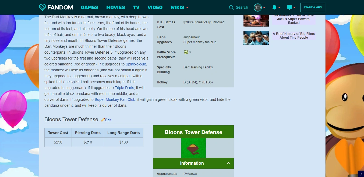Select 'Unknown' appearances value
This screenshot has width=364, height=177.
coord(190,174)
